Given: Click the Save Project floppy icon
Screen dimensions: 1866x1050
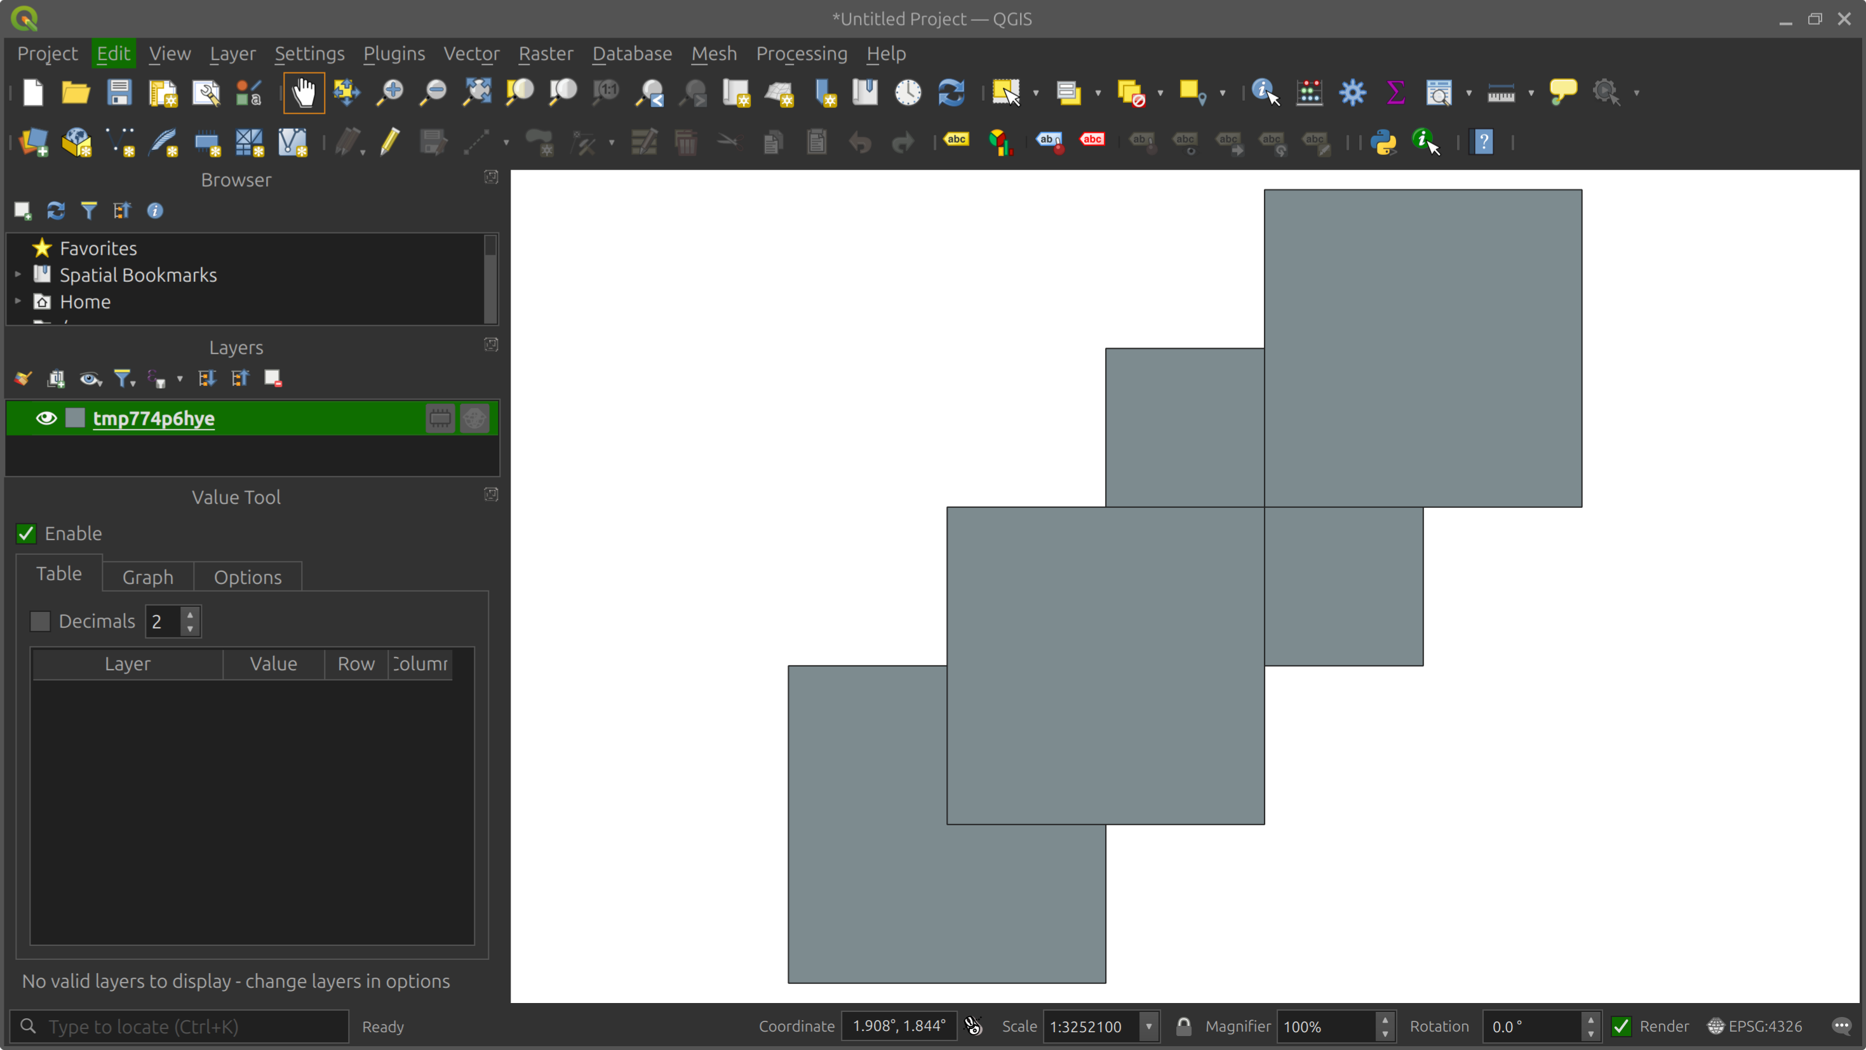Looking at the screenshot, I should [x=119, y=93].
